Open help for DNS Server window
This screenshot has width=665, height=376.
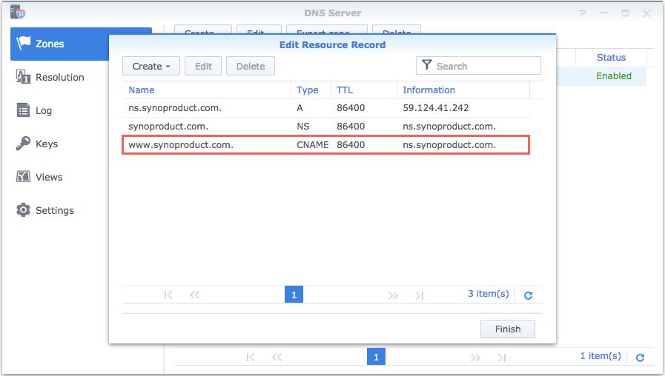[x=583, y=13]
